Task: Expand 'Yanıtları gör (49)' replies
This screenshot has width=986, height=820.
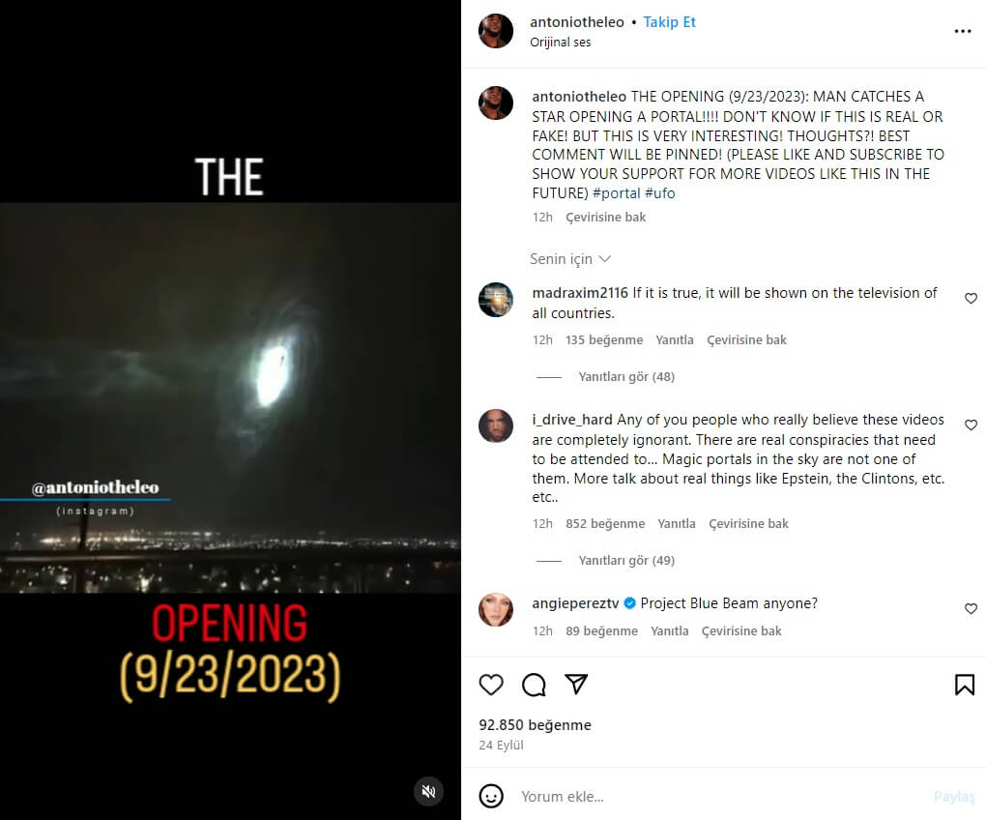Action: [626, 560]
